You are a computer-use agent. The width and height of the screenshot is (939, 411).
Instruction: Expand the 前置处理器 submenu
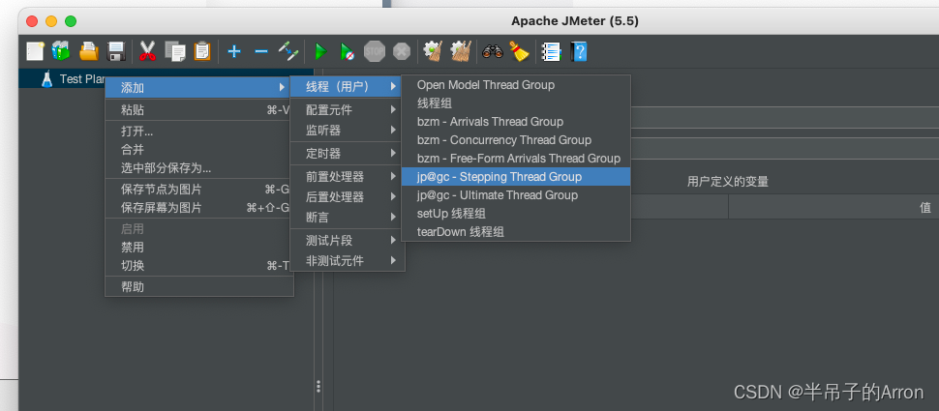tap(346, 177)
